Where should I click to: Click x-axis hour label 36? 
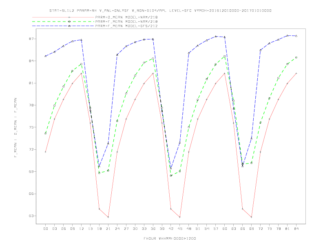[x=153, y=229]
